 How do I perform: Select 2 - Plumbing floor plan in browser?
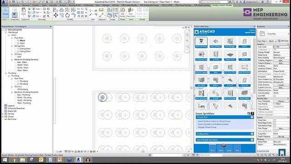(x=22, y=84)
